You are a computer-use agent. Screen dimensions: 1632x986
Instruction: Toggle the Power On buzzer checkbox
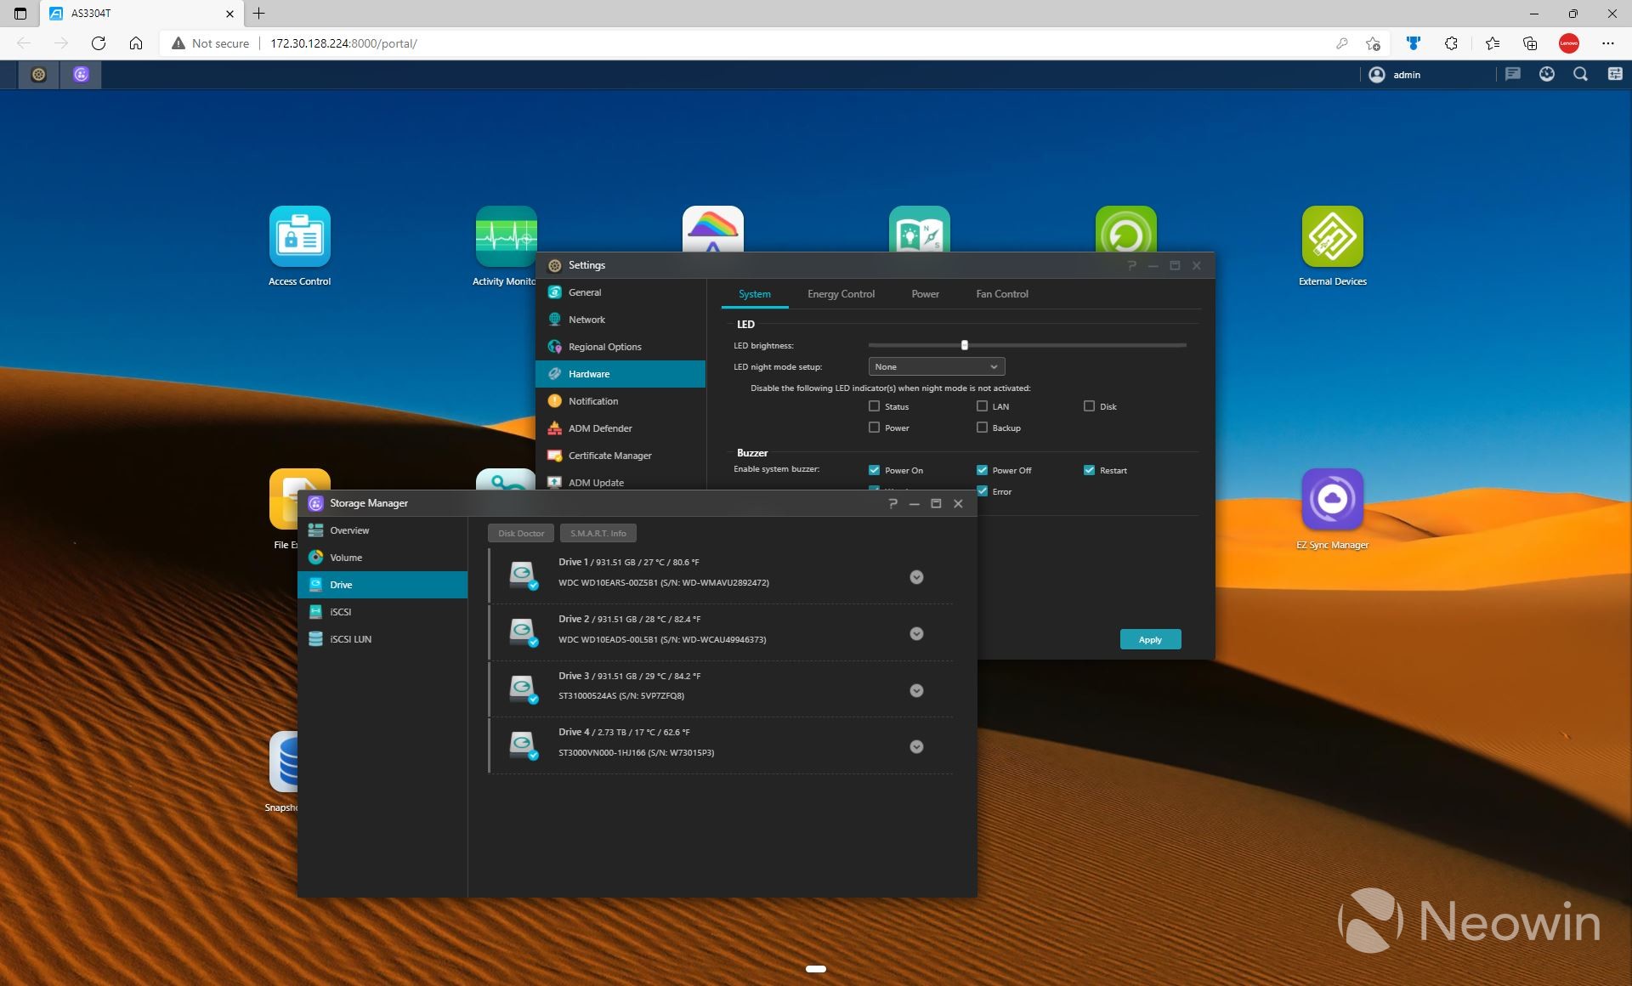tap(875, 470)
